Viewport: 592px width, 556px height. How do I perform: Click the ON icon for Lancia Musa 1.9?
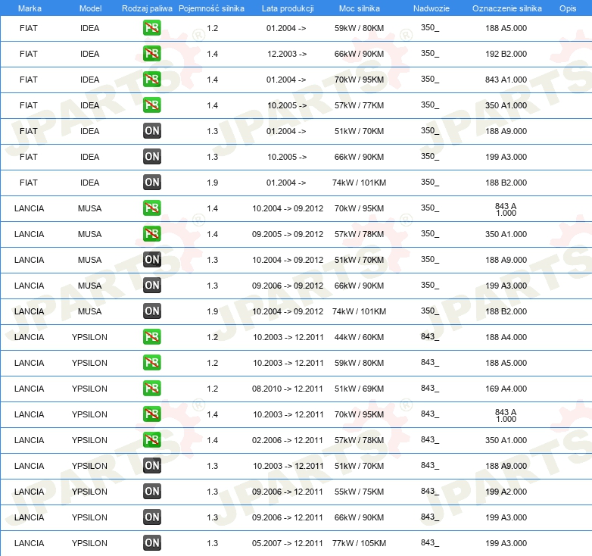[x=151, y=311]
